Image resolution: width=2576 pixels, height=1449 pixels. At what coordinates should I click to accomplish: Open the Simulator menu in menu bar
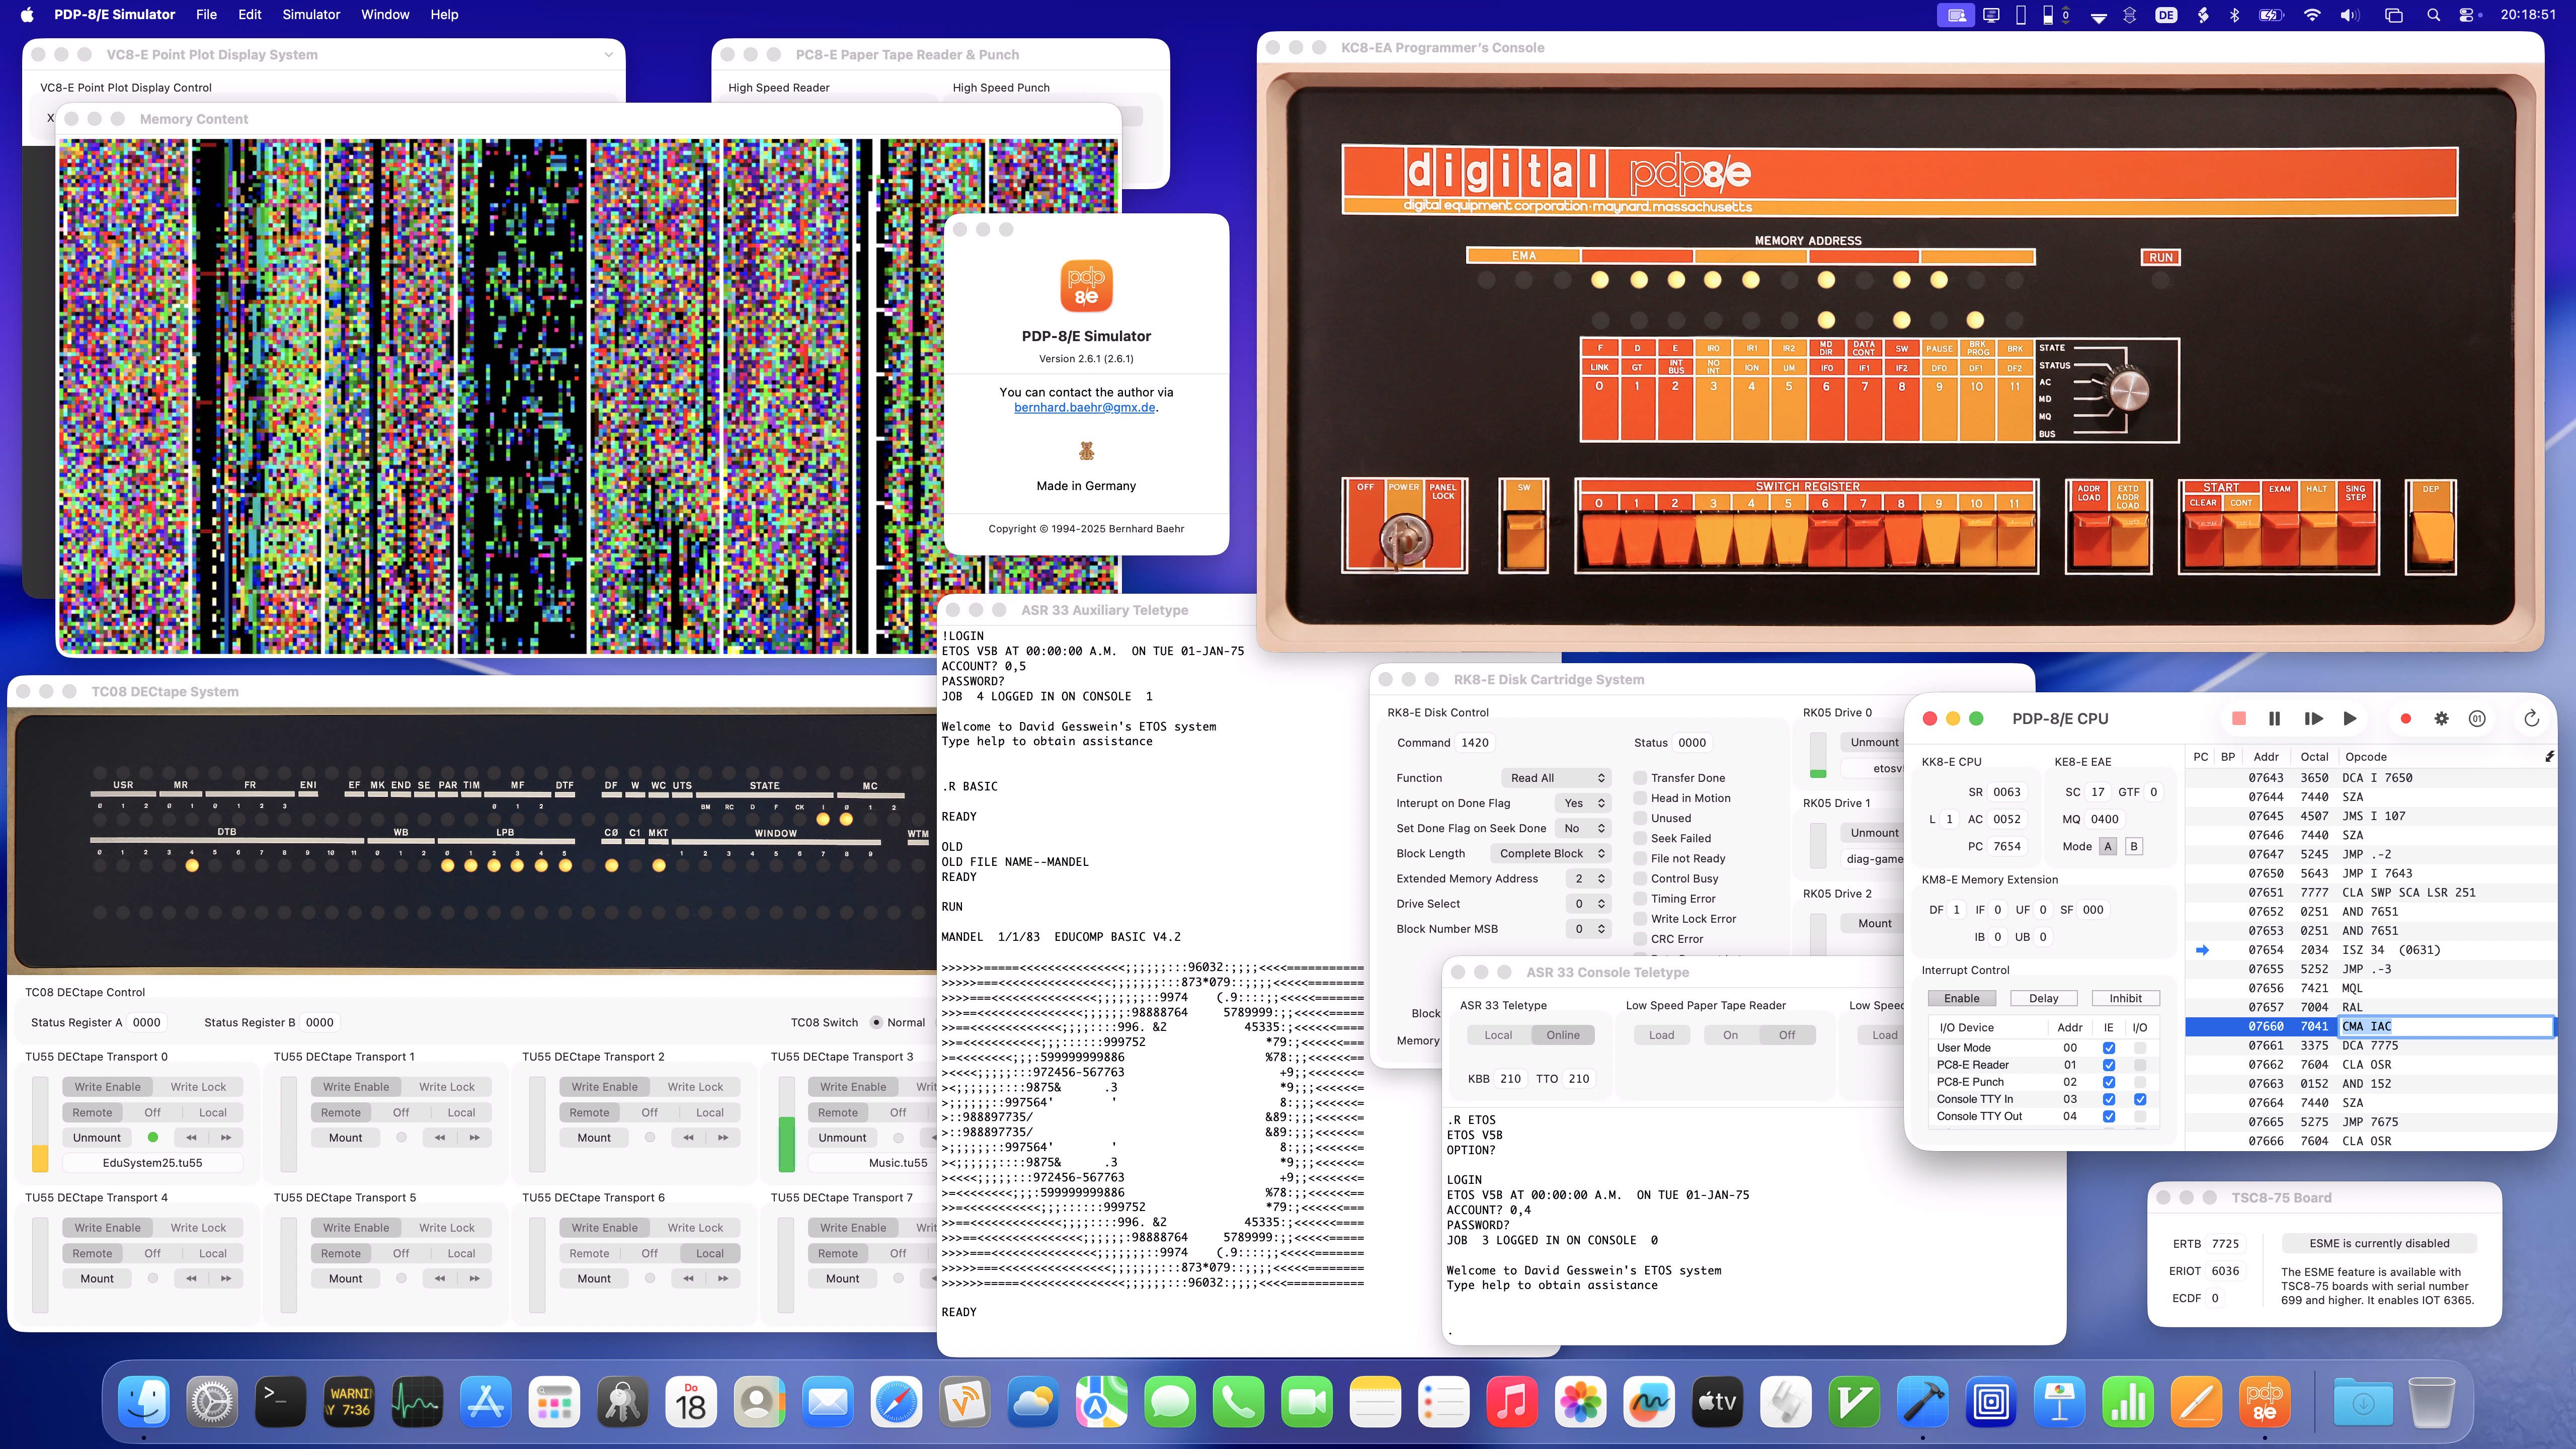[311, 14]
